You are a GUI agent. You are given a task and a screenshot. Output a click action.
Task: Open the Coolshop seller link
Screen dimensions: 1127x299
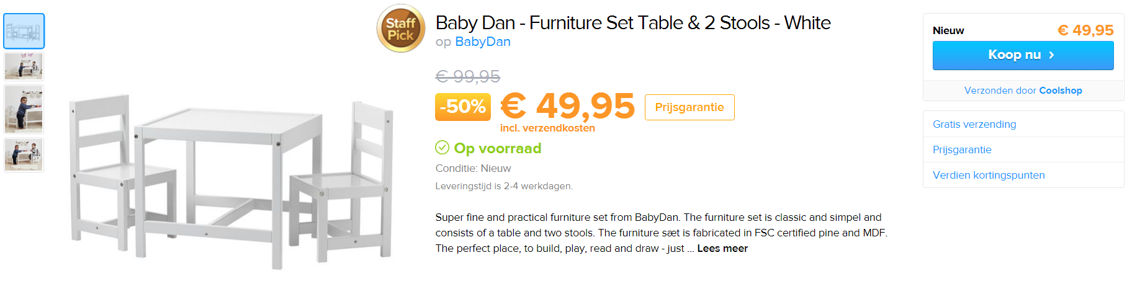(x=1060, y=91)
